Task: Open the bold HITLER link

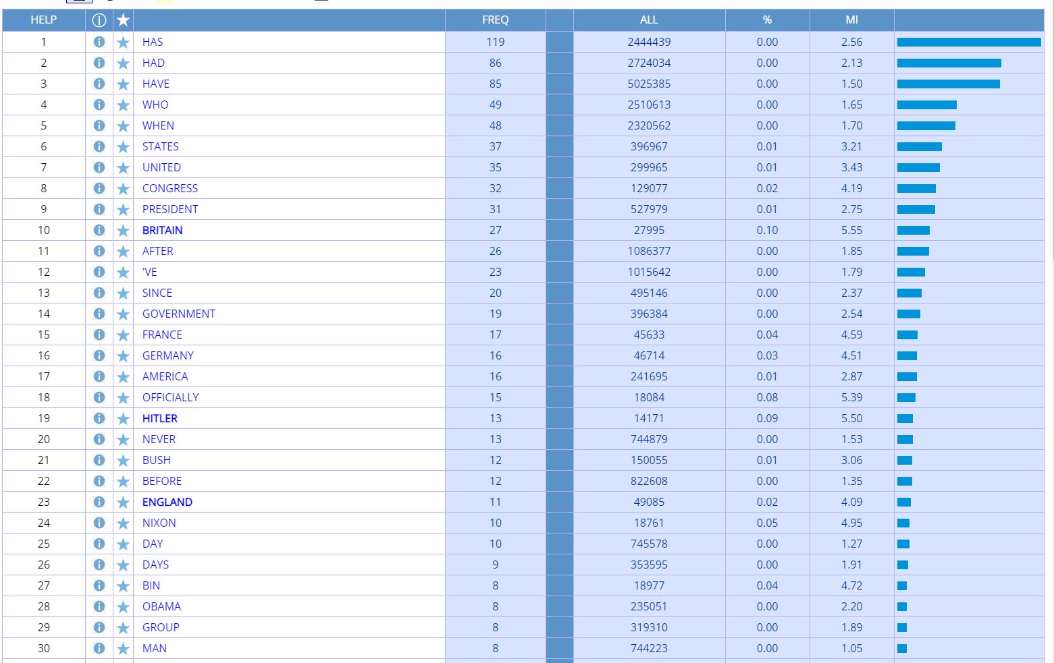Action: (x=160, y=418)
